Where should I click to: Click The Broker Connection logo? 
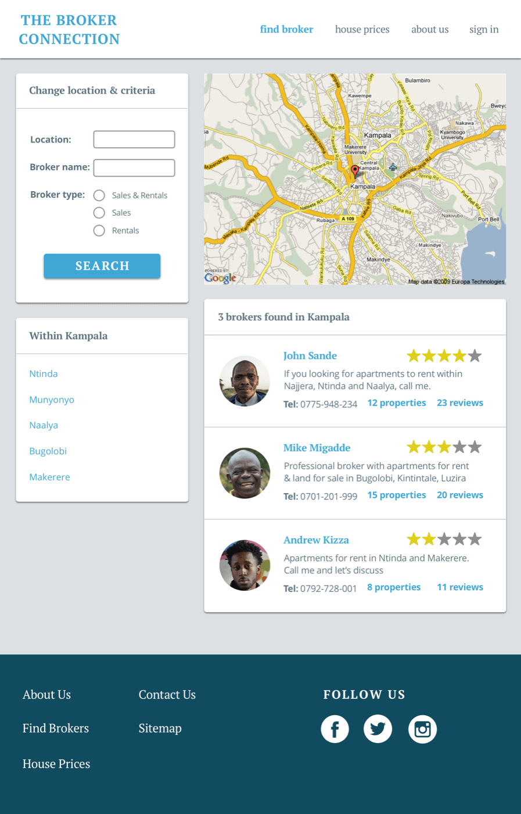[x=69, y=30]
